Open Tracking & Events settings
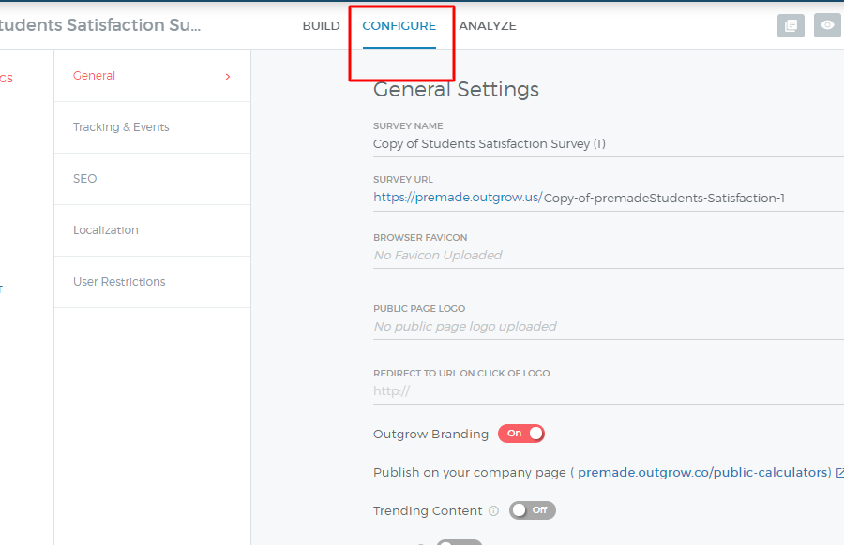This screenshot has width=844, height=545. click(x=121, y=127)
